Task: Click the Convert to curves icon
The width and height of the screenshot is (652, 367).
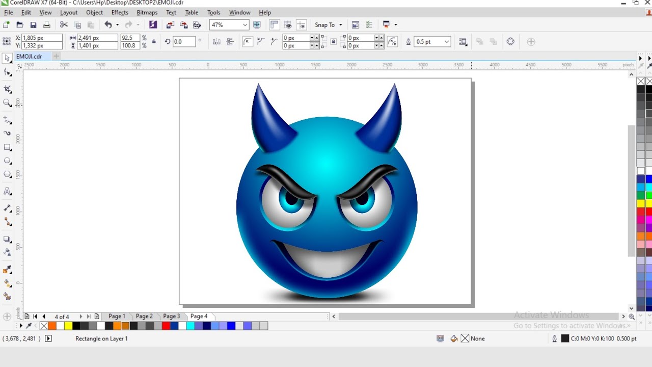Action: click(510, 42)
